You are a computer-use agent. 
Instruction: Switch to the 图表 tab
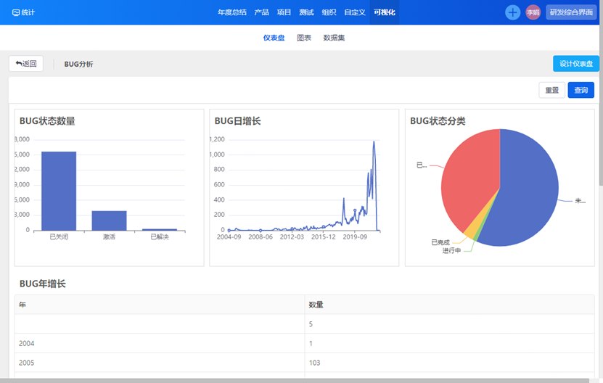pos(304,38)
